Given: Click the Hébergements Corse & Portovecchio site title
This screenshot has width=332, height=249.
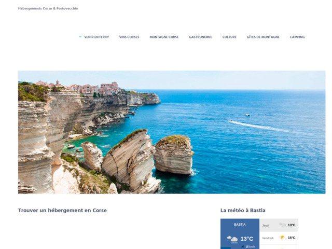Looking at the screenshot, I should 48,8.
